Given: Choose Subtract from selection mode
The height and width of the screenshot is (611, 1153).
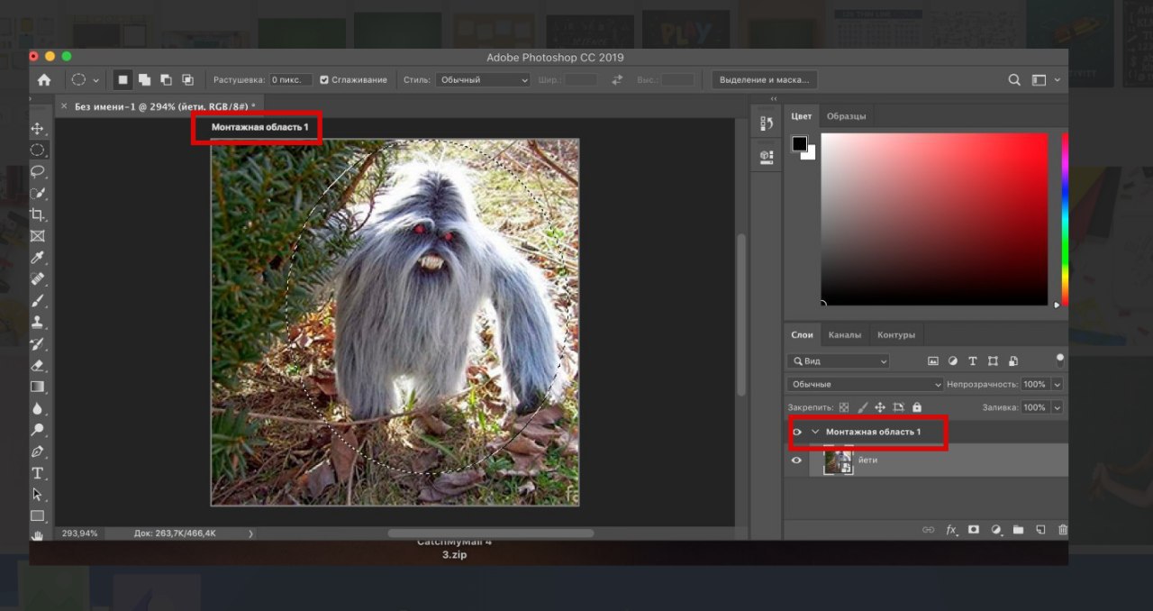Looking at the screenshot, I should 166,79.
